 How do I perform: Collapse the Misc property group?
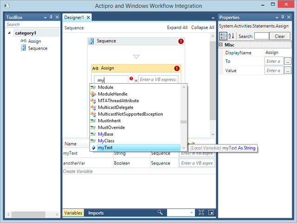pos(221,45)
